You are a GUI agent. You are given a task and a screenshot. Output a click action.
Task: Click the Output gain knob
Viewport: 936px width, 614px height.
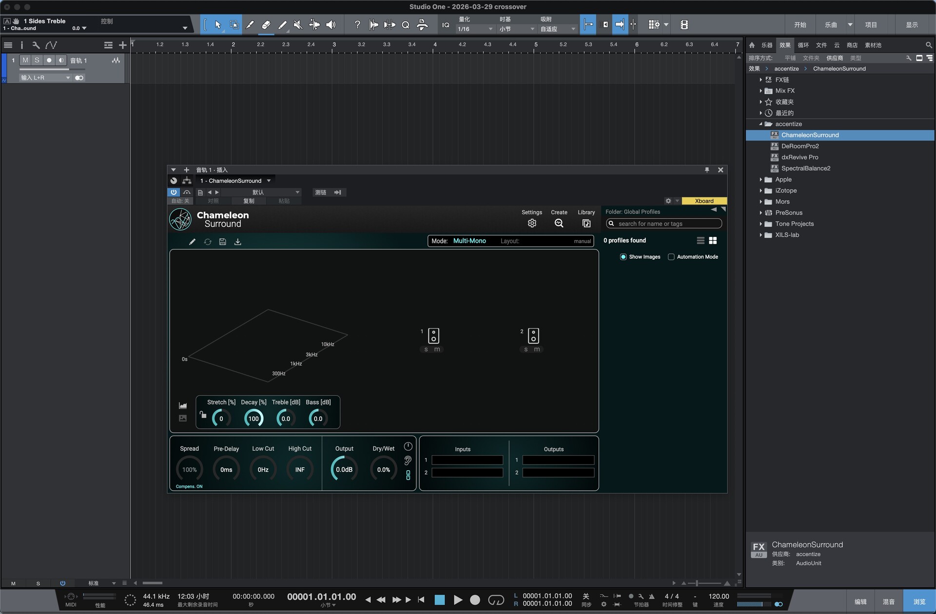[x=344, y=470]
